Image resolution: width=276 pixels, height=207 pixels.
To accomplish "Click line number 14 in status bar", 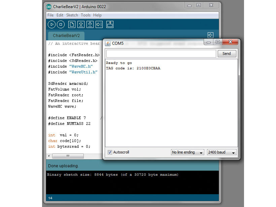I will pyautogui.click(x=50, y=198).
